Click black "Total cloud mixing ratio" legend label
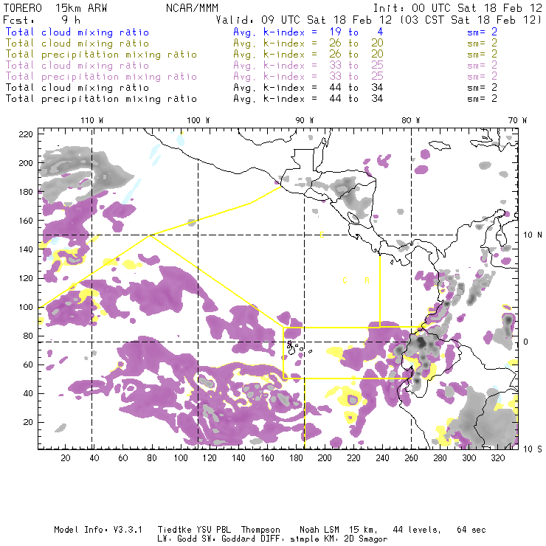The height and width of the screenshot is (546, 546). (77, 88)
